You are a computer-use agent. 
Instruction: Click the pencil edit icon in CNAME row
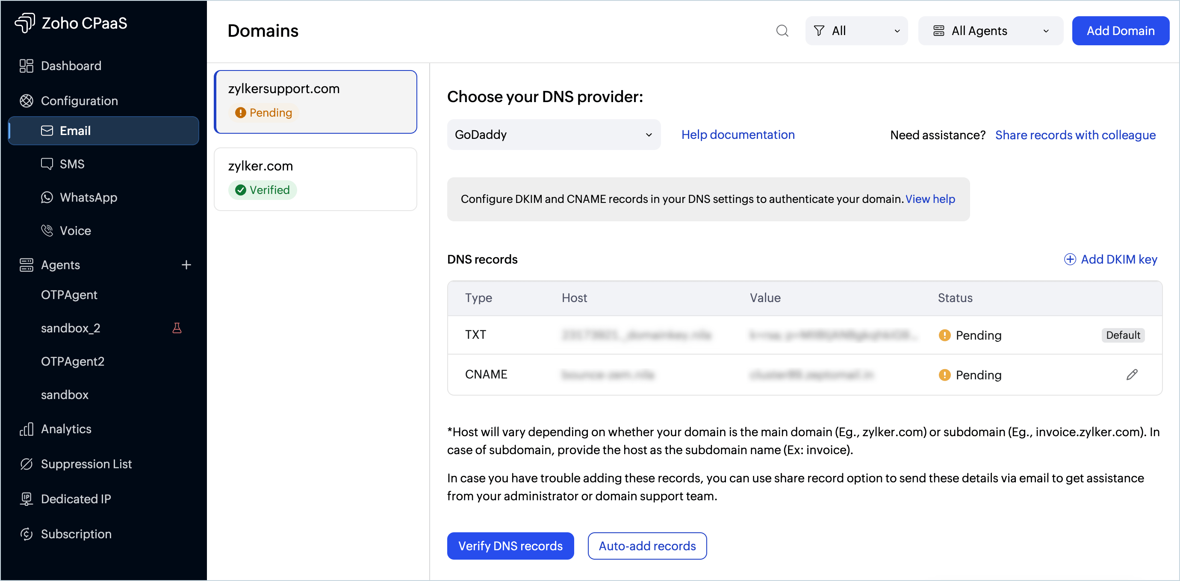pyautogui.click(x=1132, y=375)
